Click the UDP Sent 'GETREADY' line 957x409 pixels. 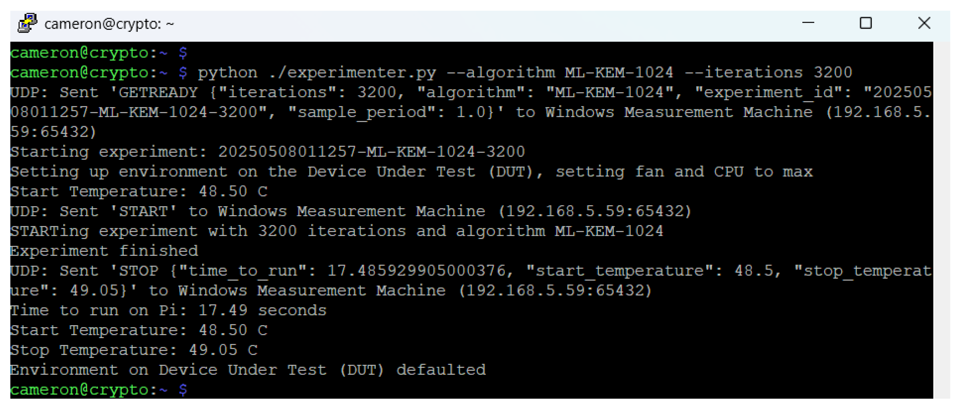point(471,112)
